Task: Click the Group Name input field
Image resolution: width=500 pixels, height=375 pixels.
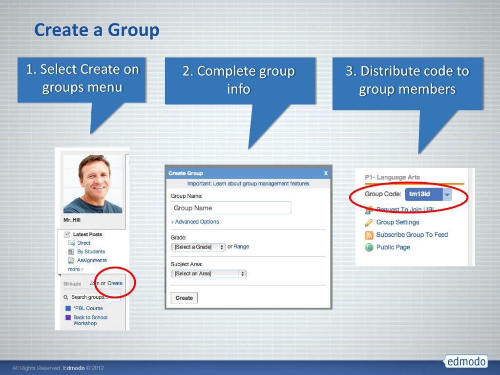Action: coord(231,208)
